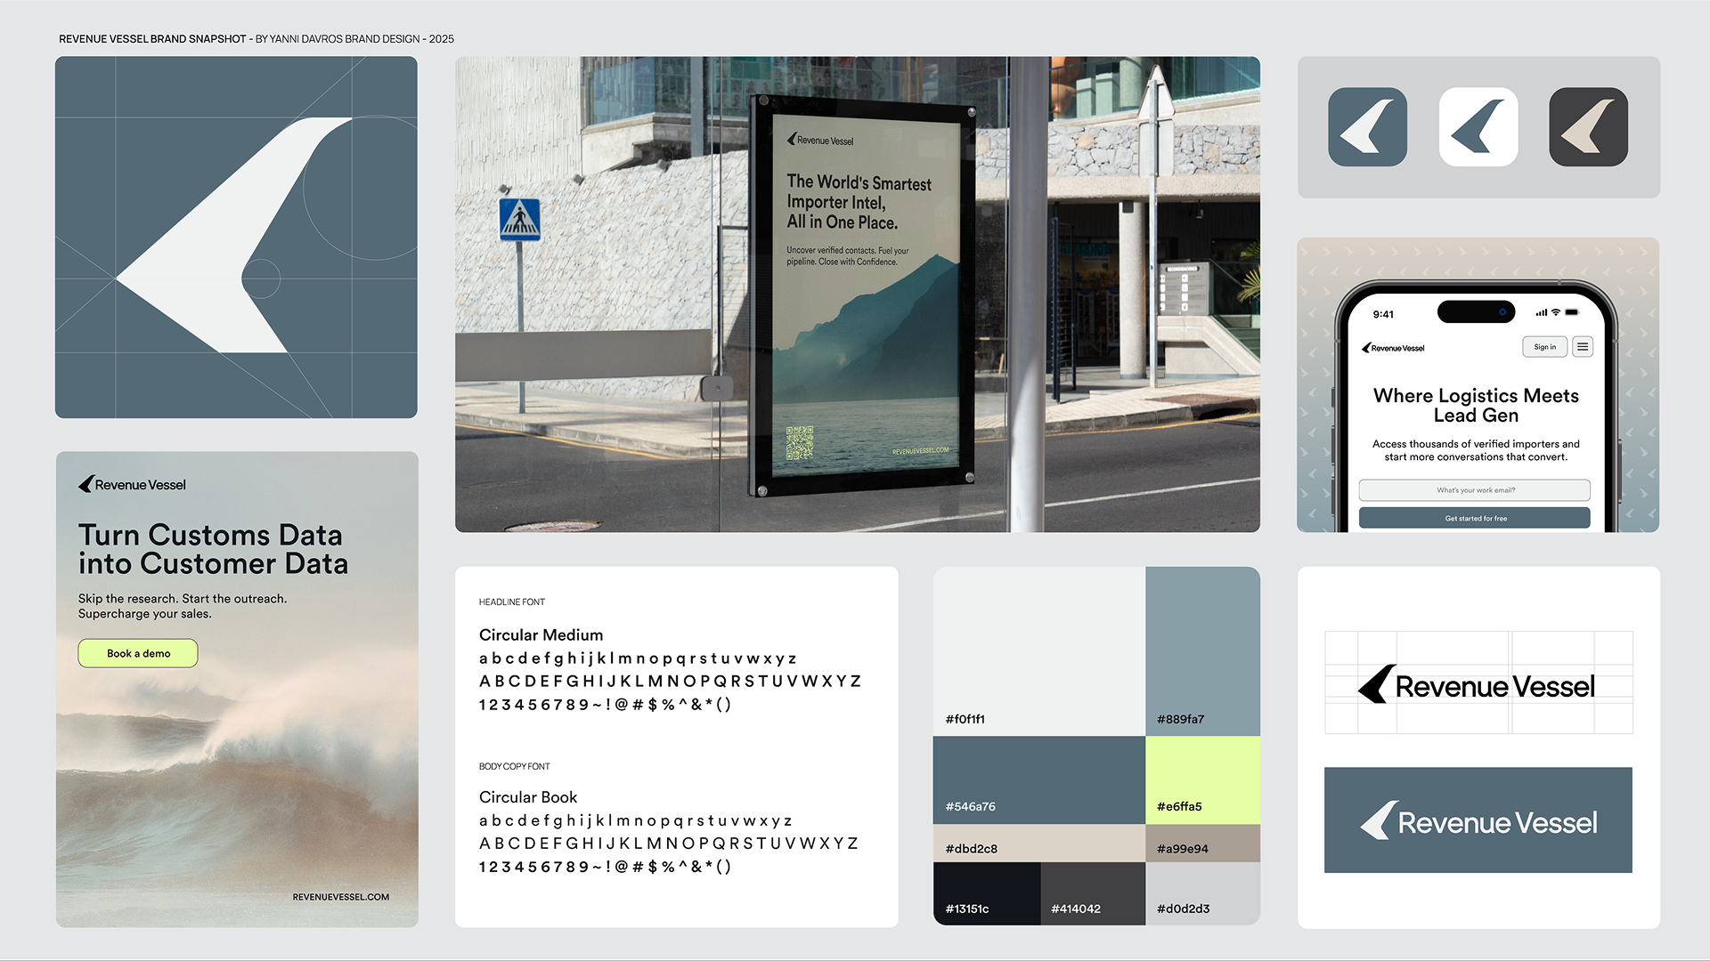Screen dimensions: 1710x961
Task: Click the dark charcoal app icon
Action: [x=1588, y=127]
